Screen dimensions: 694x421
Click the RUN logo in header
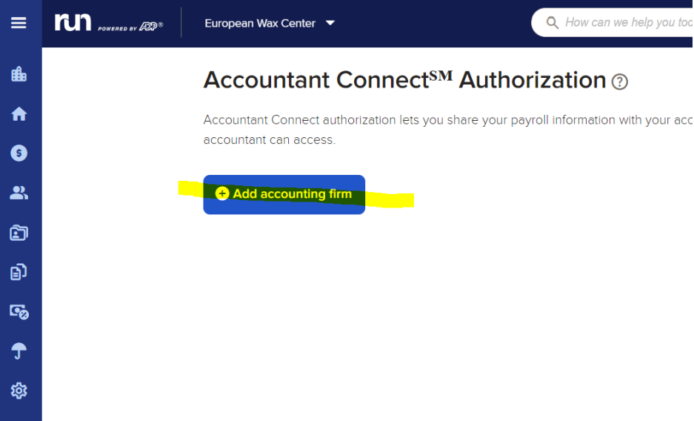(73, 22)
